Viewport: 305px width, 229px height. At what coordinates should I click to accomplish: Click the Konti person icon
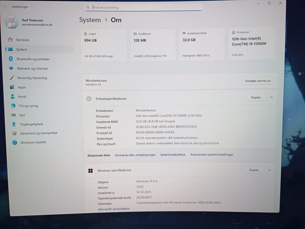12,96
